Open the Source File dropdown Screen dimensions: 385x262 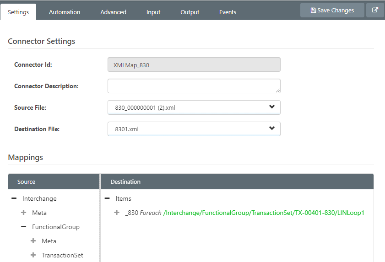(194, 107)
